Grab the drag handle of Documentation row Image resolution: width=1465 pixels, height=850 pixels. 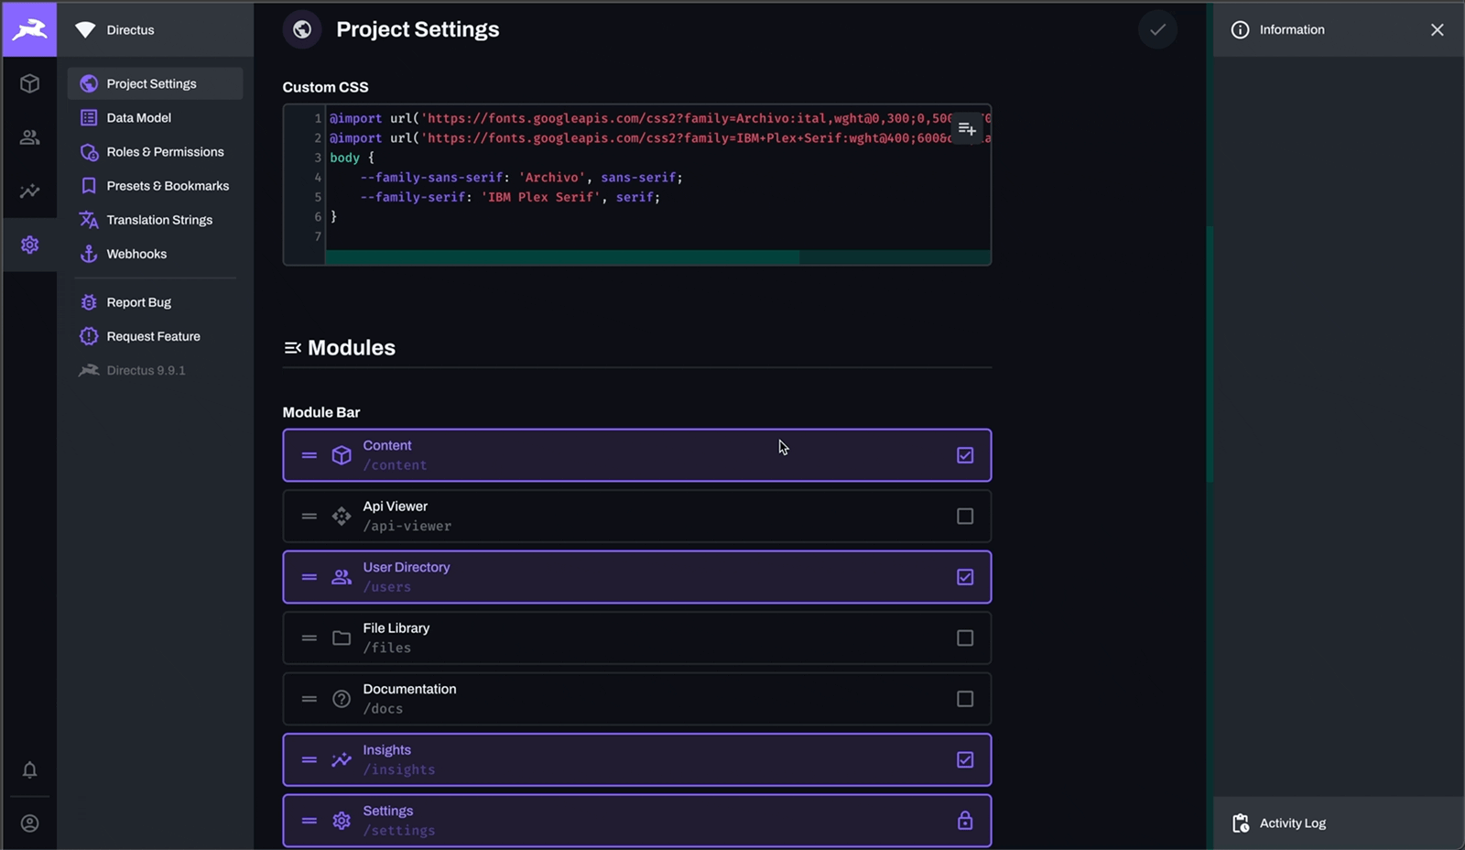(309, 699)
